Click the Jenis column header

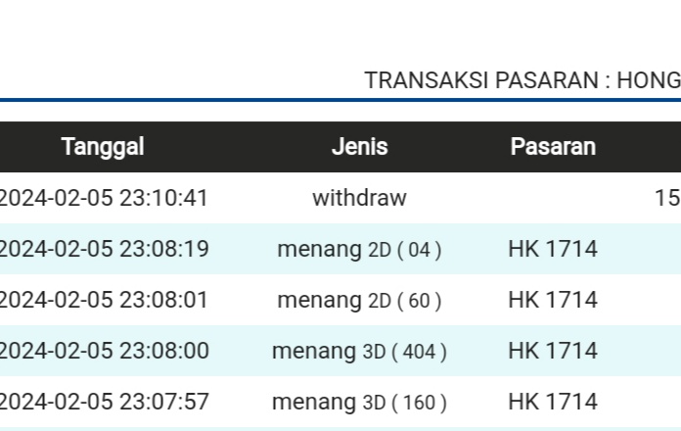pos(359,147)
